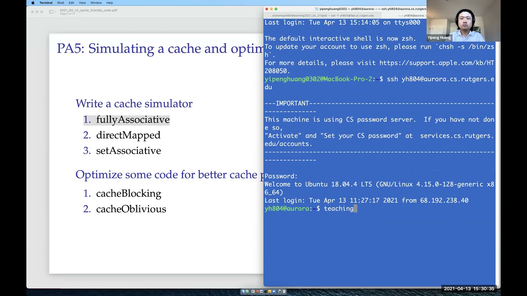Open the Window menu

[x=96, y=2]
